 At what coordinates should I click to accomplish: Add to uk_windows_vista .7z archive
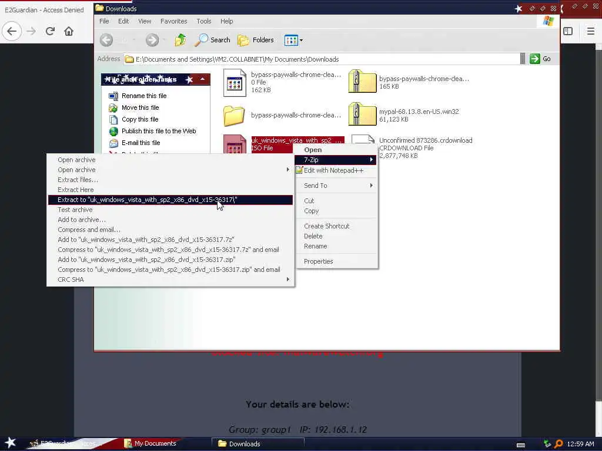pyautogui.click(x=170, y=240)
